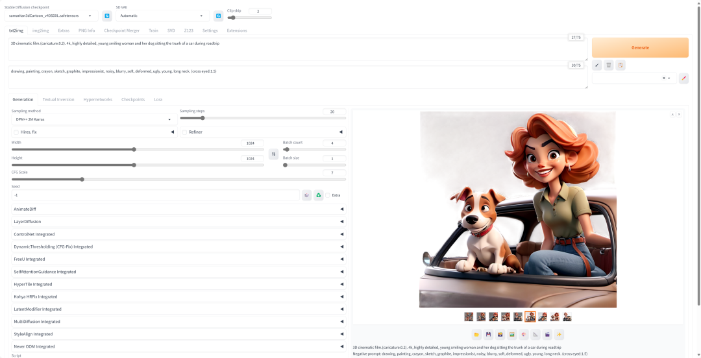Click the green recycle icon to reuse seed
The image size is (701, 358).
[x=318, y=195]
